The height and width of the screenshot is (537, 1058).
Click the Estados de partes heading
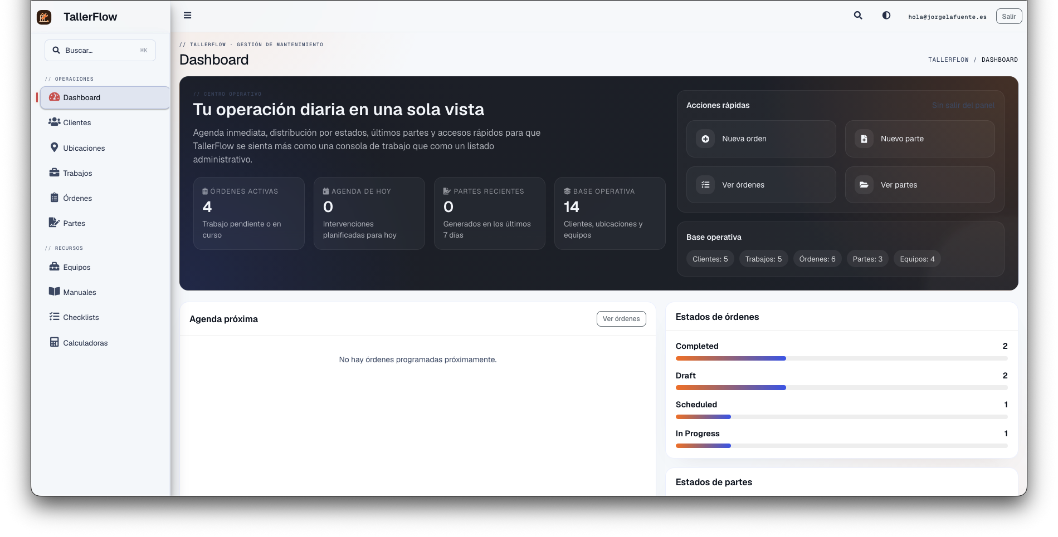click(x=714, y=482)
